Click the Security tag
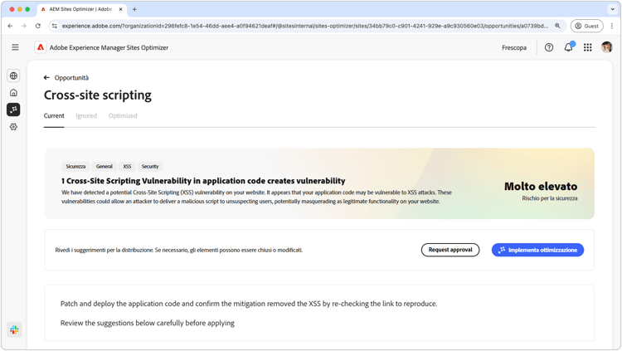Image resolution: width=622 pixels, height=351 pixels. (150, 166)
